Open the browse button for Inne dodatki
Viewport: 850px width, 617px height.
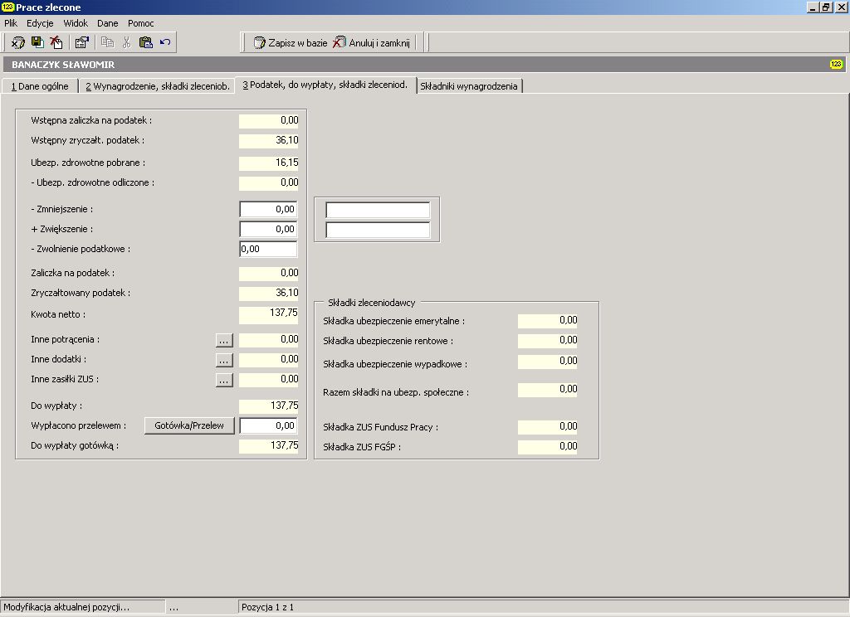(224, 360)
